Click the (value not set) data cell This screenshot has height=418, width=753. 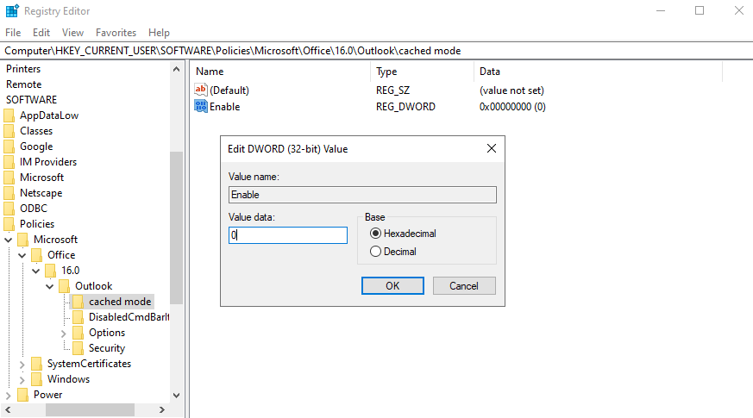click(511, 90)
